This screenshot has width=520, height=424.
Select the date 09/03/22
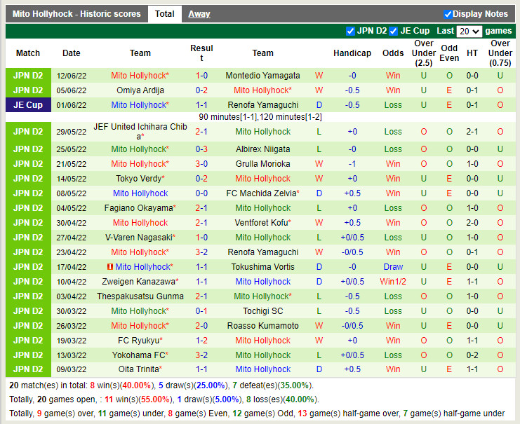coord(72,369)
